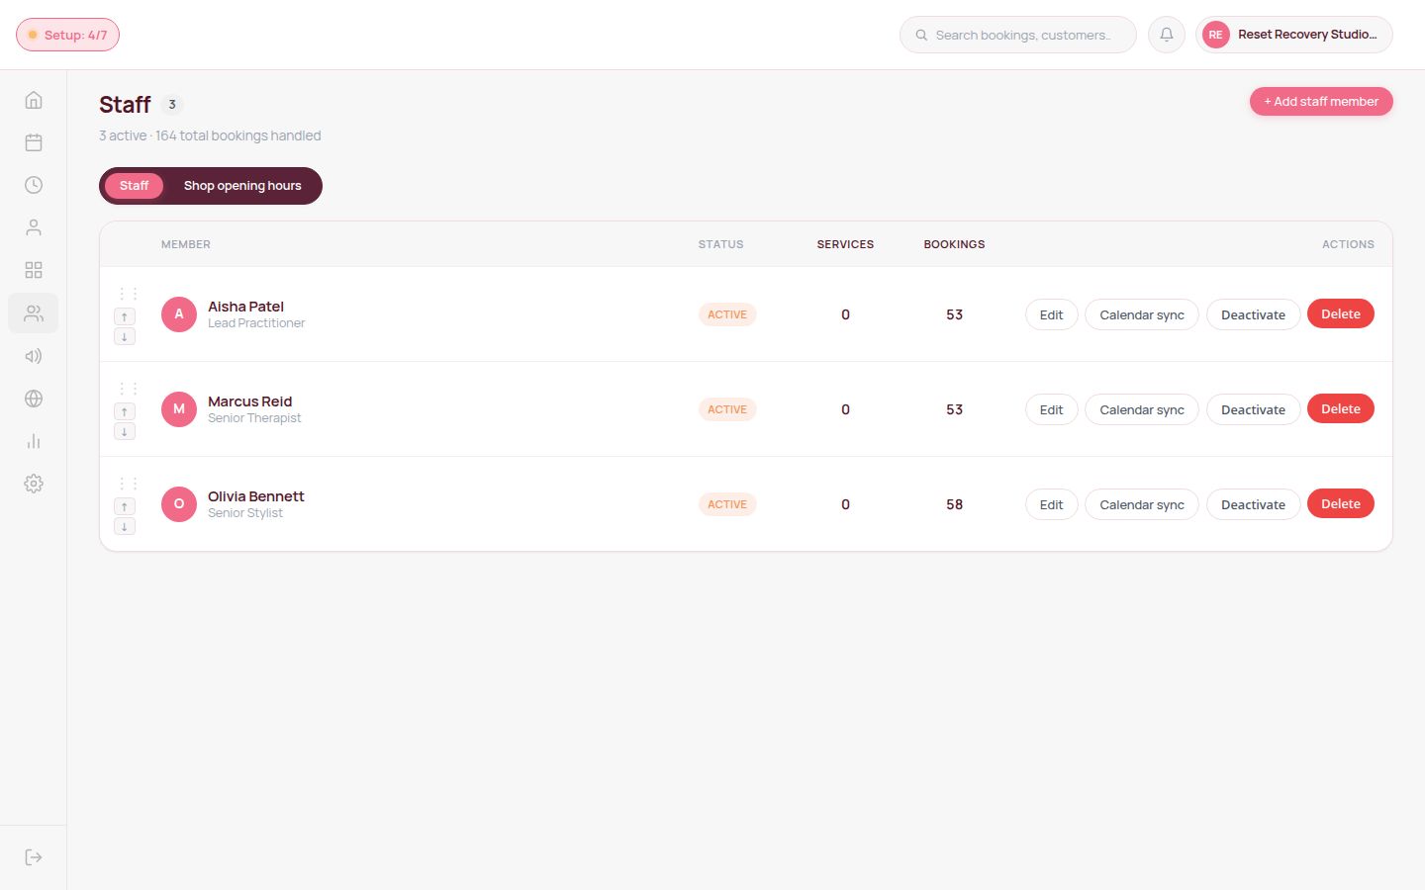Move Aisha Patel down with arrow
The height and width of the screenshot is (890, 1425).
125,336
